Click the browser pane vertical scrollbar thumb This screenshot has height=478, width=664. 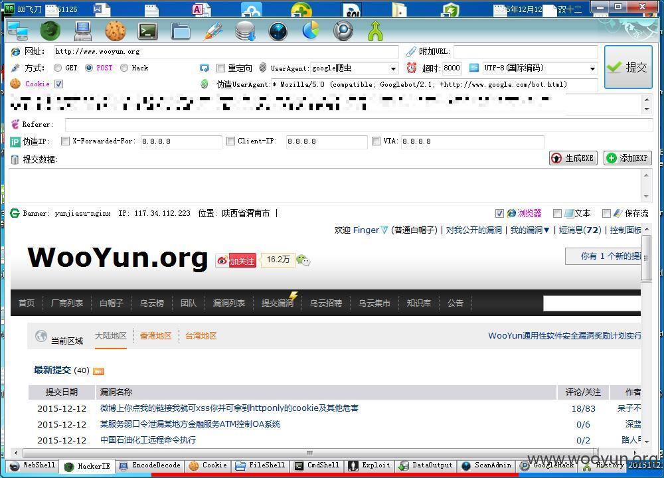pyautogui.click(x=646, y=258)
